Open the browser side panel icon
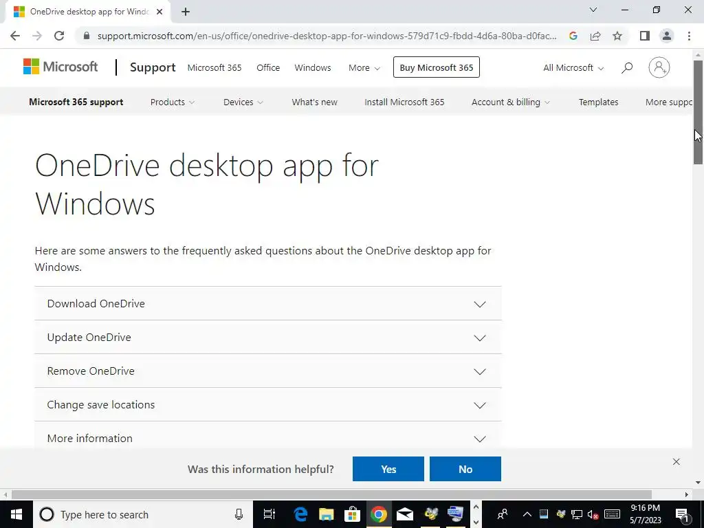 click(645, 36)
